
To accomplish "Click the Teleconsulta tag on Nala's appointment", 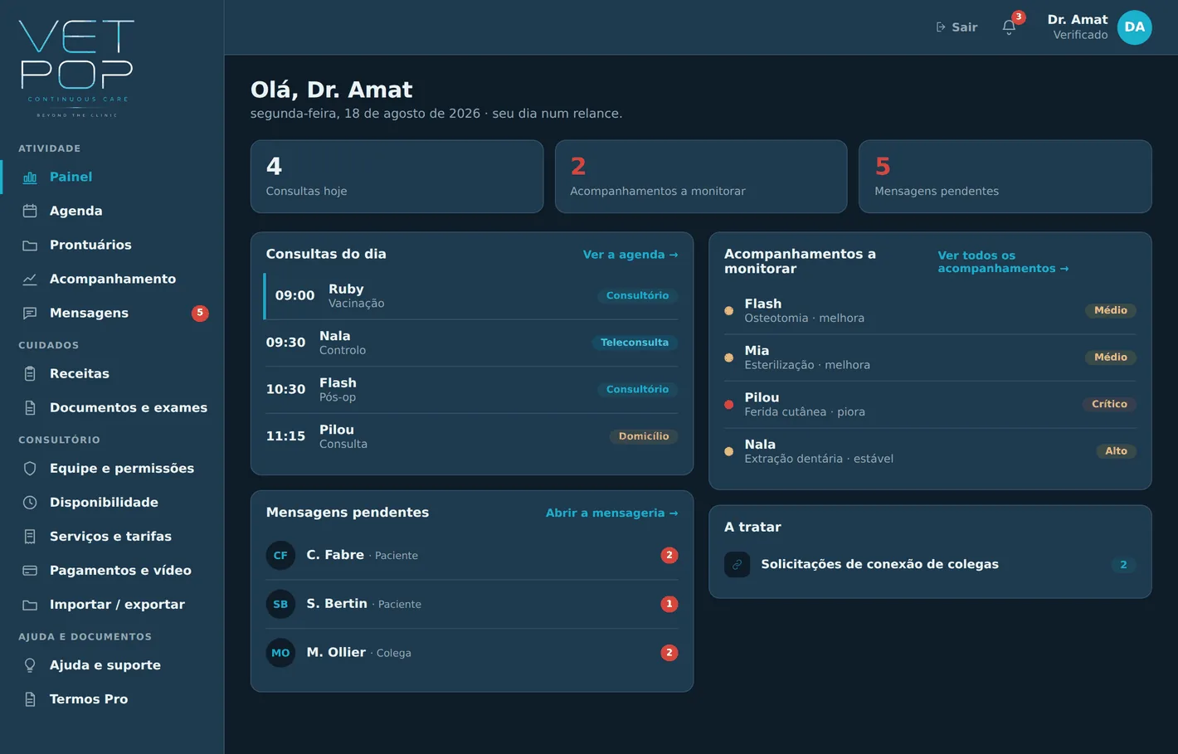I will pyautogui.click(x=635, y=343).
